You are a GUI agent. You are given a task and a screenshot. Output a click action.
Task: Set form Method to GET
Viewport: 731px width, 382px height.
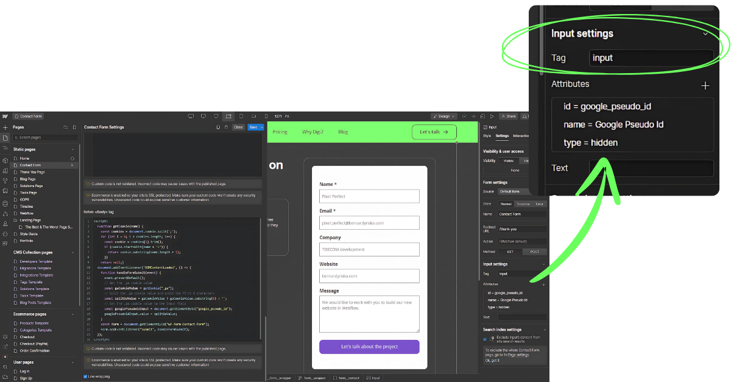point(510,252)
